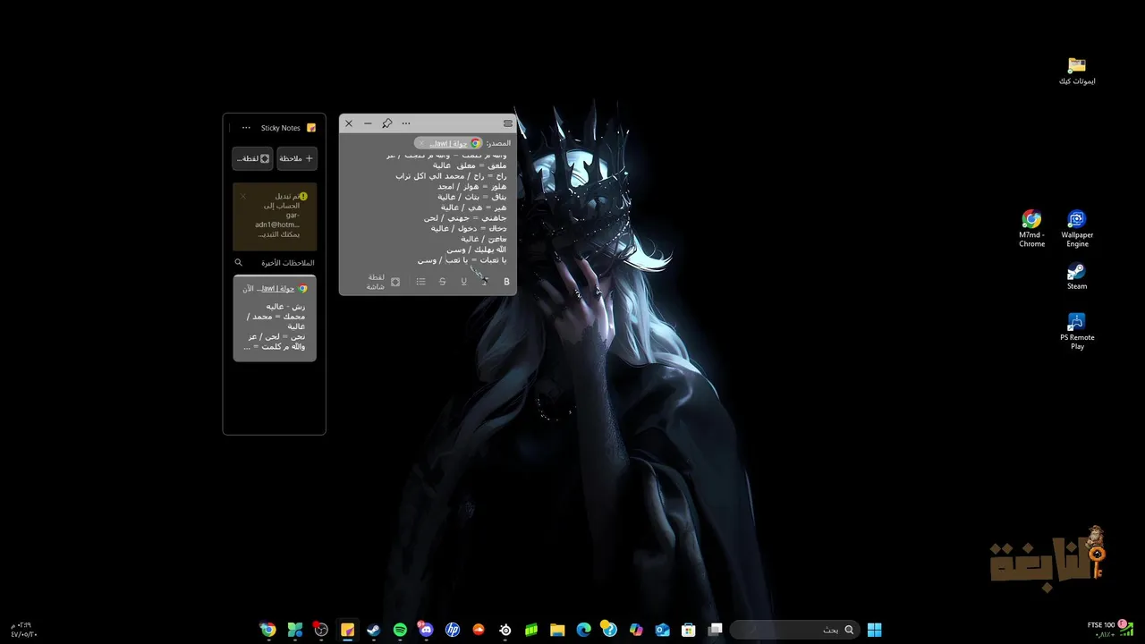Toggle bold formatting in the note

click(506, 282)
